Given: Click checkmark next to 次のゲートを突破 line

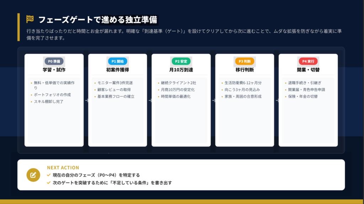Looking at the screenshot, I should coord(49,183).
